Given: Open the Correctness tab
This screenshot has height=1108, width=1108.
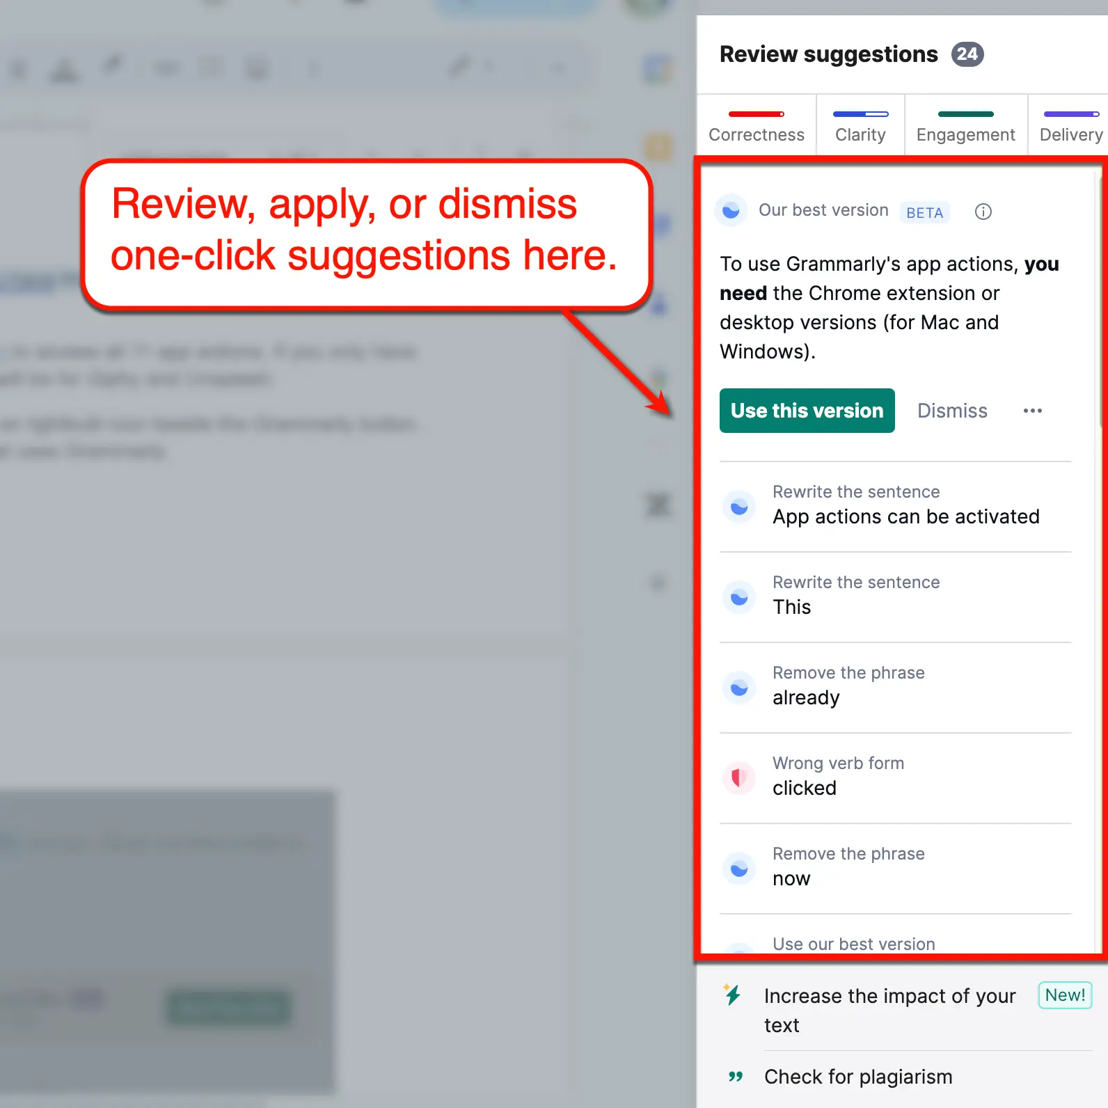Looking at the screenshot, I should click(757, 125).
